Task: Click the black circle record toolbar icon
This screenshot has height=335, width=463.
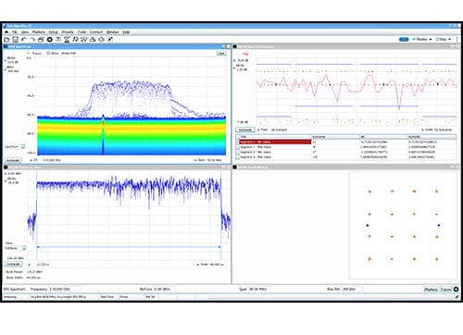Action: [49, 40]
